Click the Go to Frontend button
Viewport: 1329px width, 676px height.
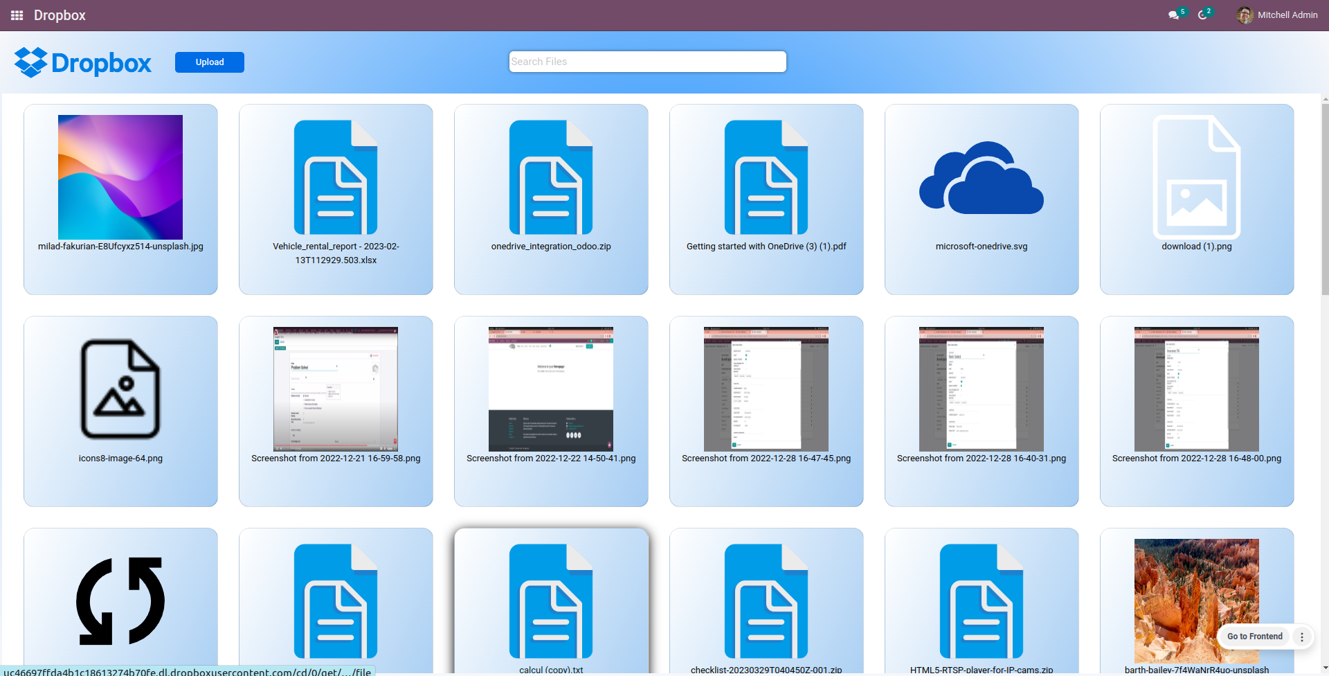(1255, 637)
